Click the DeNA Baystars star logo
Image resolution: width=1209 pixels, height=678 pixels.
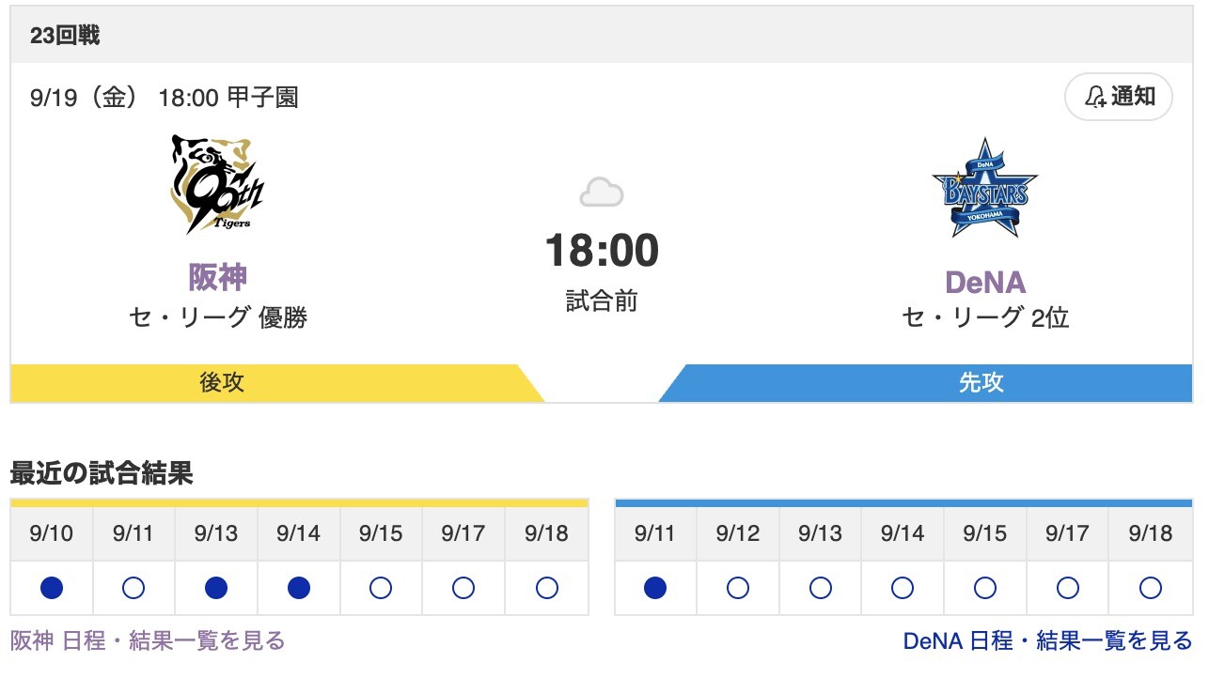[x=984, y=188]
